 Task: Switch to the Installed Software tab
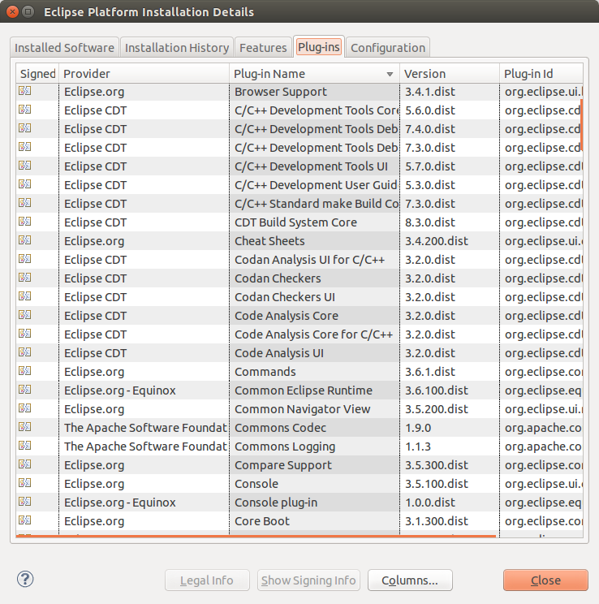coord(64,47)
